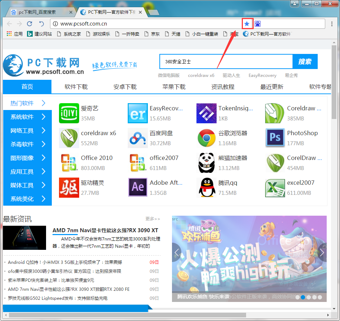Screen dimensions: 340x321
Task: Open the 腾讯qq penguin icon
Action: (207, 188)
